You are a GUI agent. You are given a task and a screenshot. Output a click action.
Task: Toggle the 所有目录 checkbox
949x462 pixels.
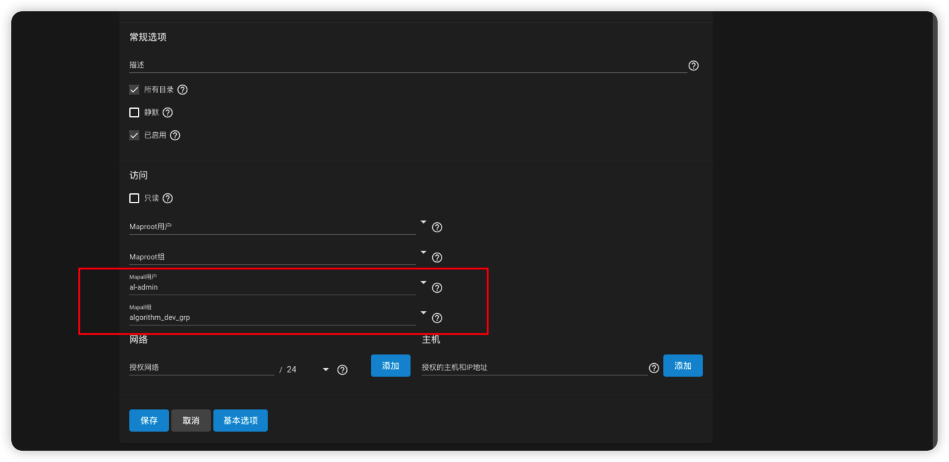point(134,90)
